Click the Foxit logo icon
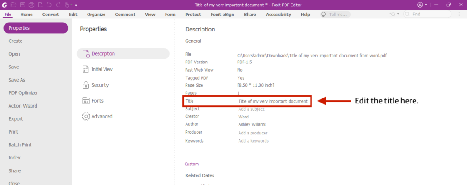Screen dimensions: 467x185 tap(5, 5)
